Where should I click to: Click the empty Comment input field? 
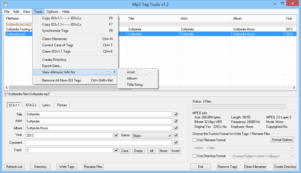(x=99, y=143)
